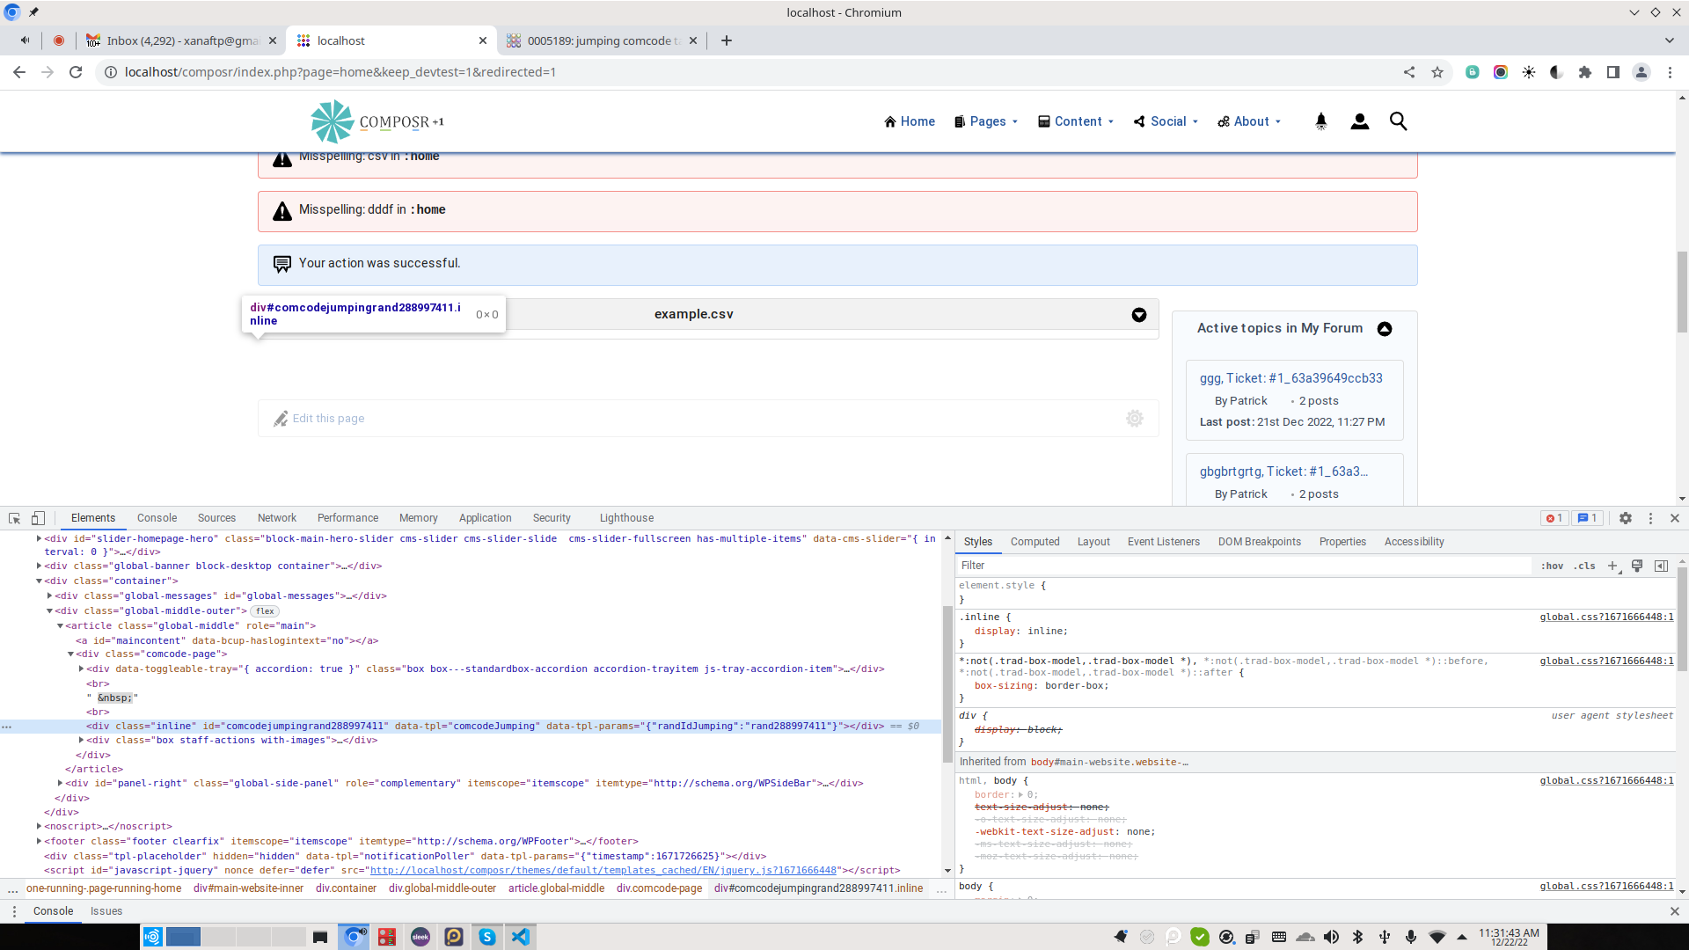Bookmark this page with the star icon
The height and width of the screenshot is (950, 1689).
(1437, 72)
